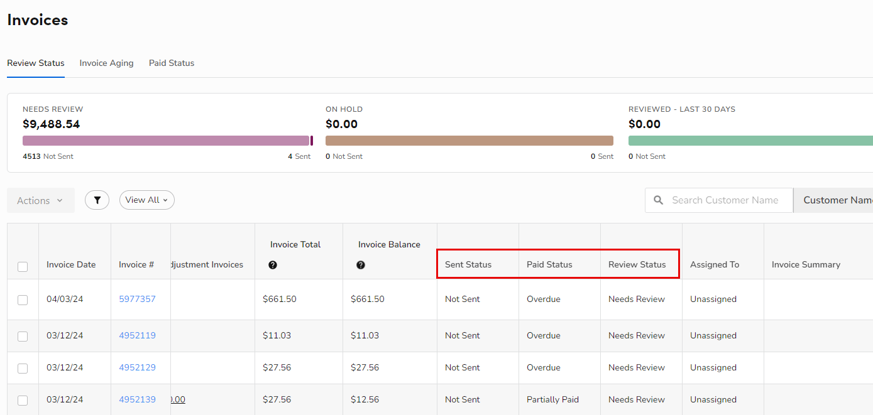The width and height of the screenshot is (873, 415).
Task: Open invoice 5977357
Action: 137,299
